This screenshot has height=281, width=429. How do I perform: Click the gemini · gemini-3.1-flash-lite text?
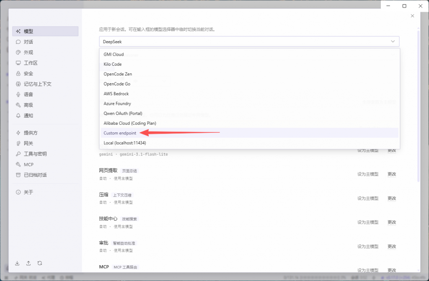click(133, 154)
